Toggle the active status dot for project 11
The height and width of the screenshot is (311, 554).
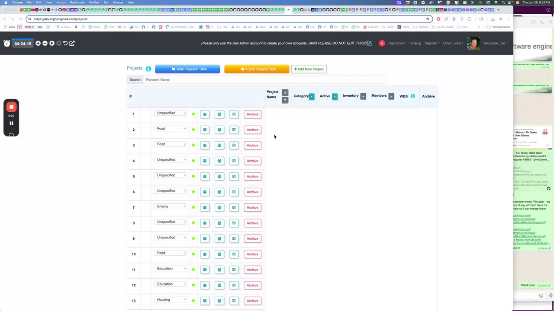coord(193,270)
